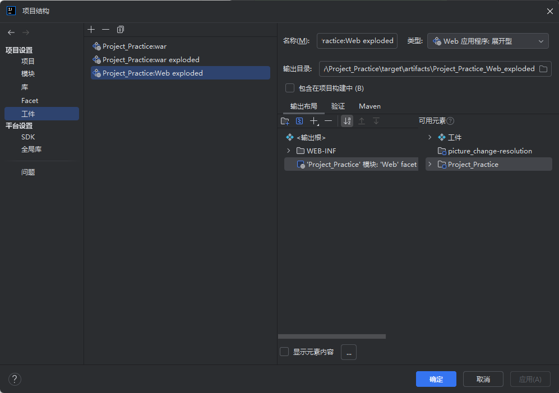The width and height of the screenshot is (559, 393).
Task: Click icon of Project_Practice:war artifact
Action: pyautogui.click(x=96, y=46)
